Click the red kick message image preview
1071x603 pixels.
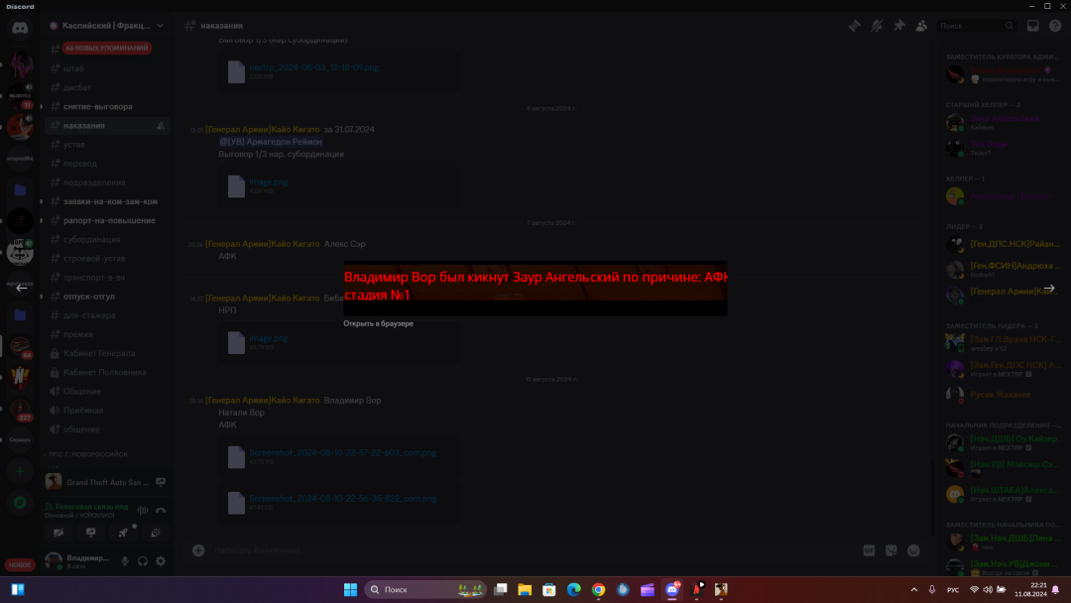pos(535,289)
